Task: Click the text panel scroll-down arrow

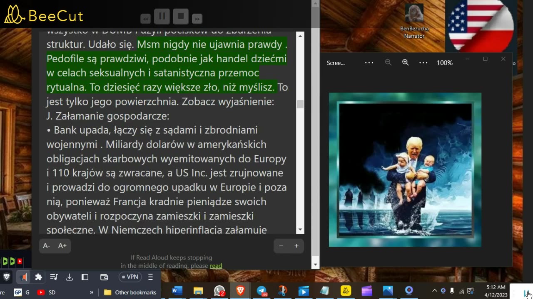Action: (x=300, y=230)
